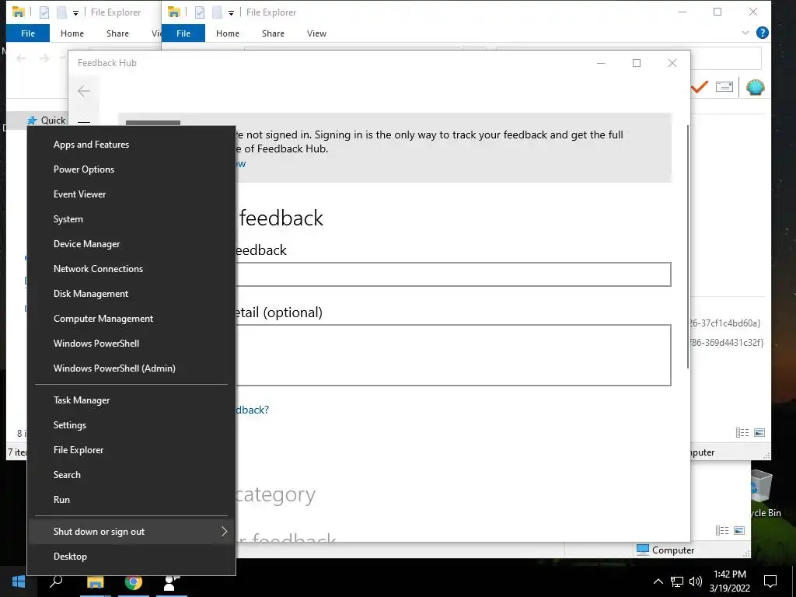
Task: Switch upper explorer window to details view icon
Action: [742, 432]
